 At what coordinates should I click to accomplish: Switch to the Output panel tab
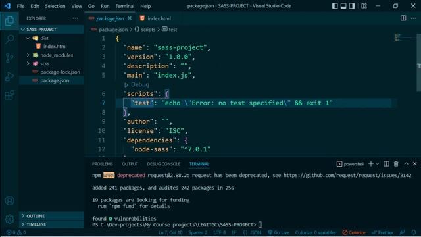click(130, 164)
